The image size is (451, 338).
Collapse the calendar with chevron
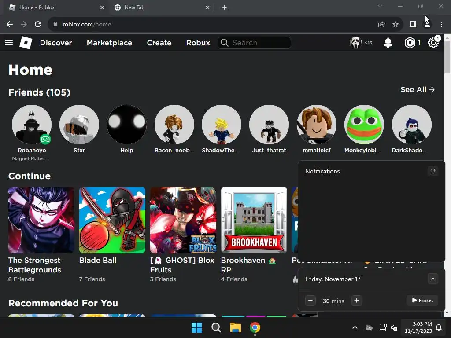coord(433,279)
